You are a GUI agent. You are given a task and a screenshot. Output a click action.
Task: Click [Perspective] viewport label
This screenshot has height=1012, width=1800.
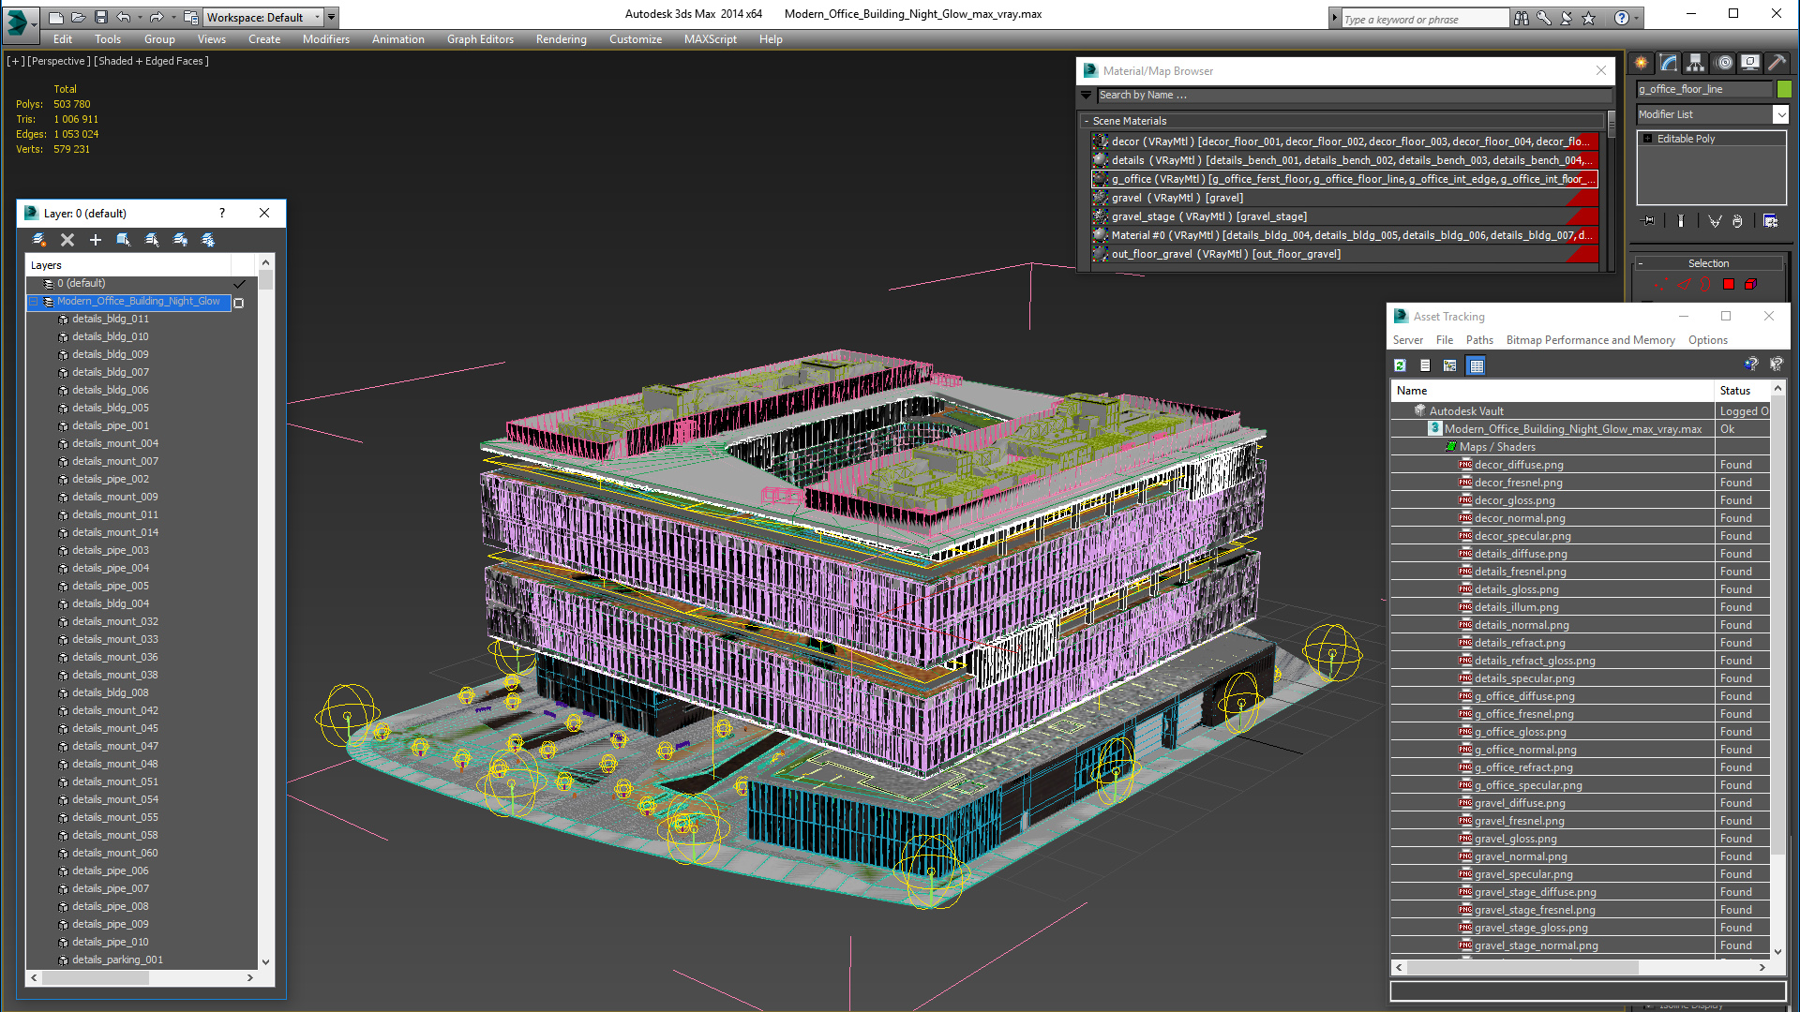pyautogui.click(x=59, y=61)
